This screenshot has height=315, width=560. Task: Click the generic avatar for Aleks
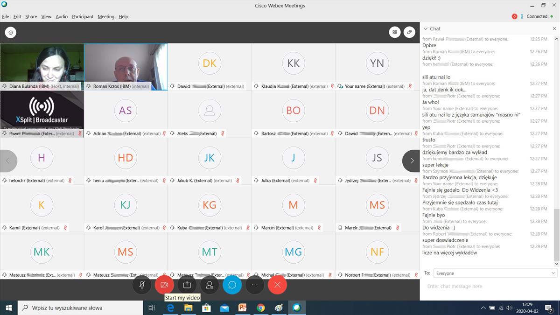(x=210, y=111)
